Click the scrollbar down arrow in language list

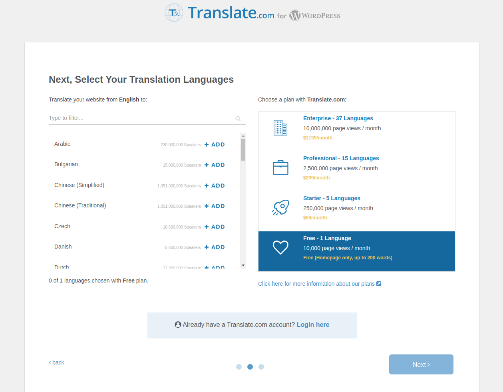[x=243, y=265]
